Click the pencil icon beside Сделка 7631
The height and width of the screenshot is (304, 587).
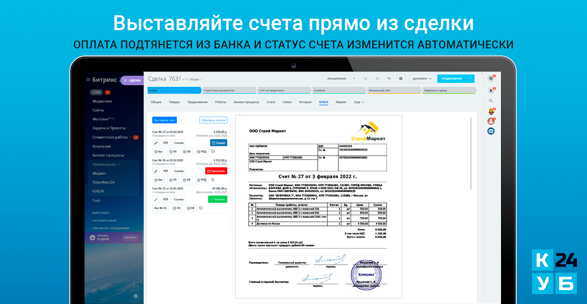pos(184,79)
